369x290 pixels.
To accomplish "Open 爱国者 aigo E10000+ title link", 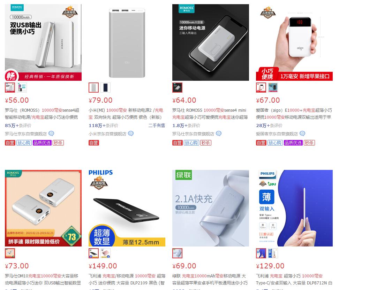I will coord(294,113).
